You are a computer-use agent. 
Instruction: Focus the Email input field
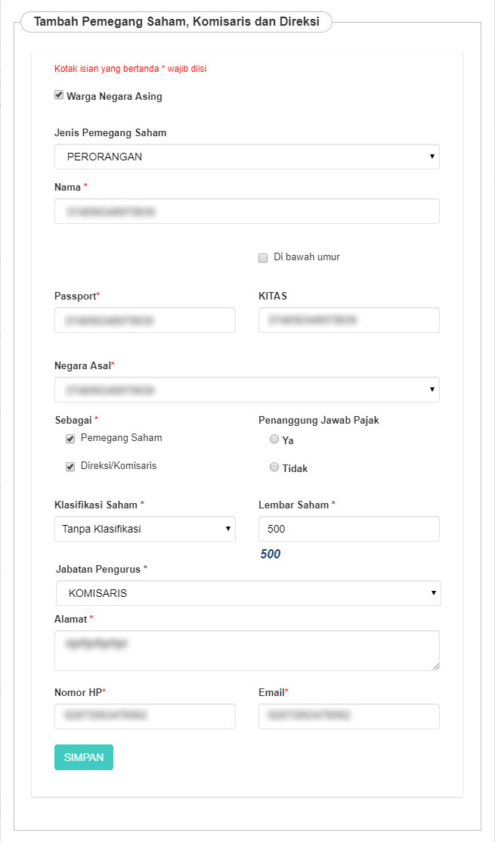pyautogui.click(x=348, y=716)
